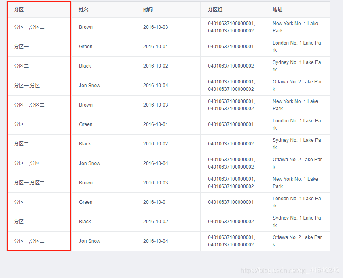Click Ottawa No. 2 Lake Park address

tap(297, 85)
